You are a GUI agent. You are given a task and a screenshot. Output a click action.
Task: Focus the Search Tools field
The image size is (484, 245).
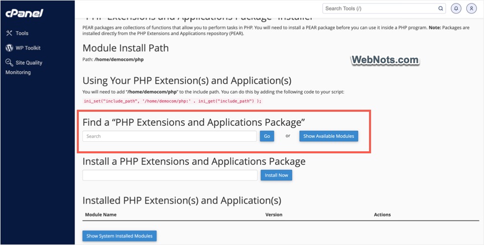point(384,9)
